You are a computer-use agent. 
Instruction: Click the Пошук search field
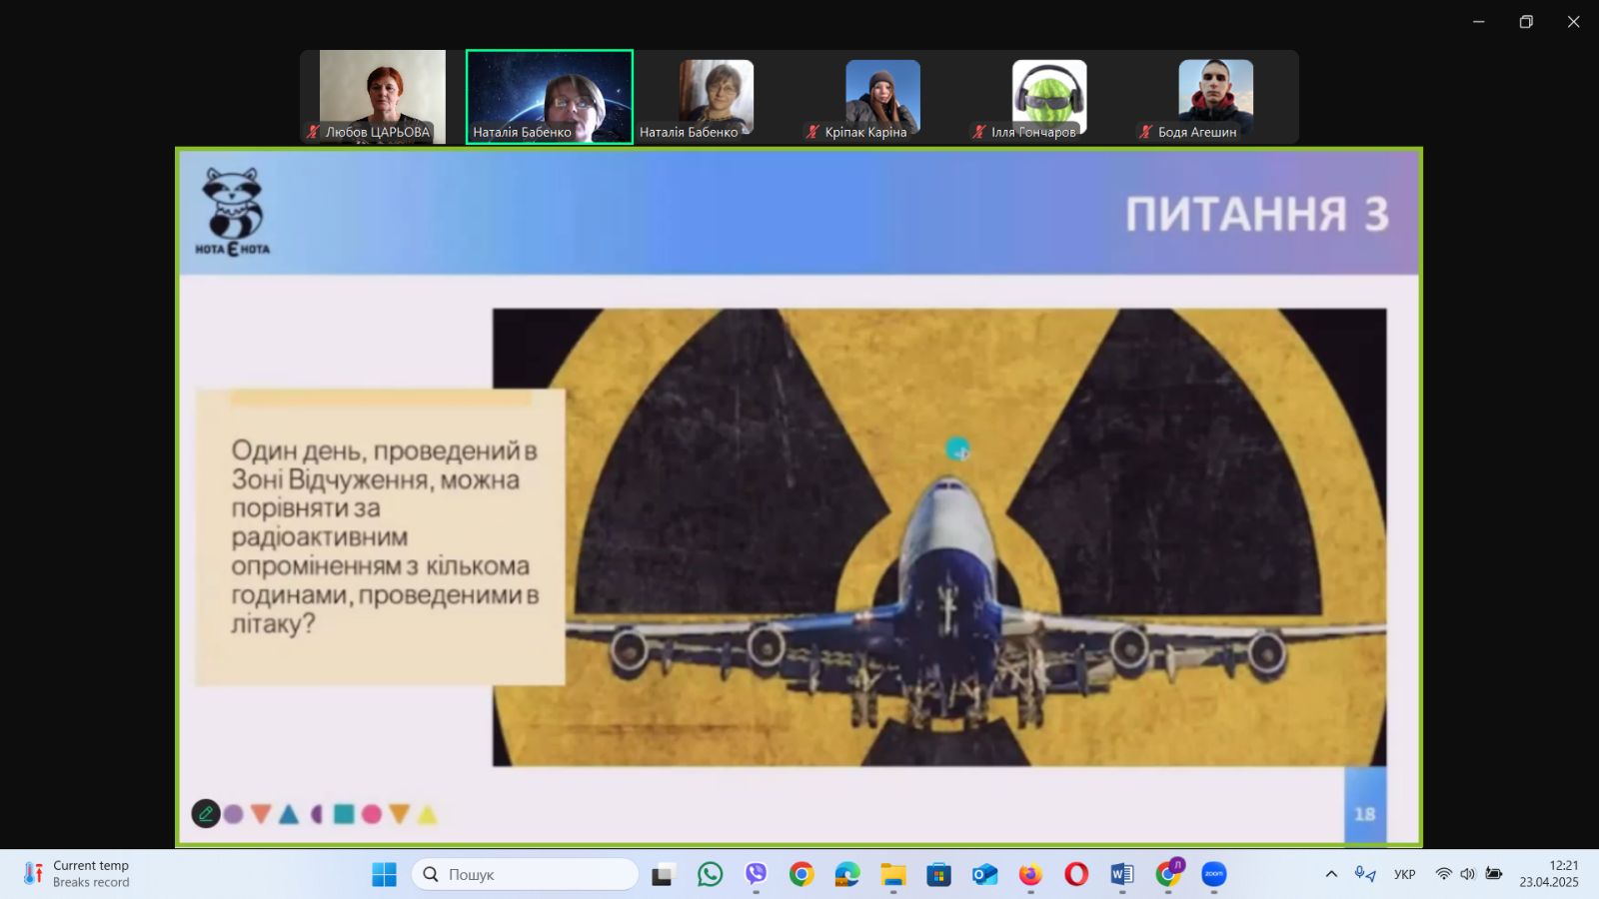click(x=525, y=874)
